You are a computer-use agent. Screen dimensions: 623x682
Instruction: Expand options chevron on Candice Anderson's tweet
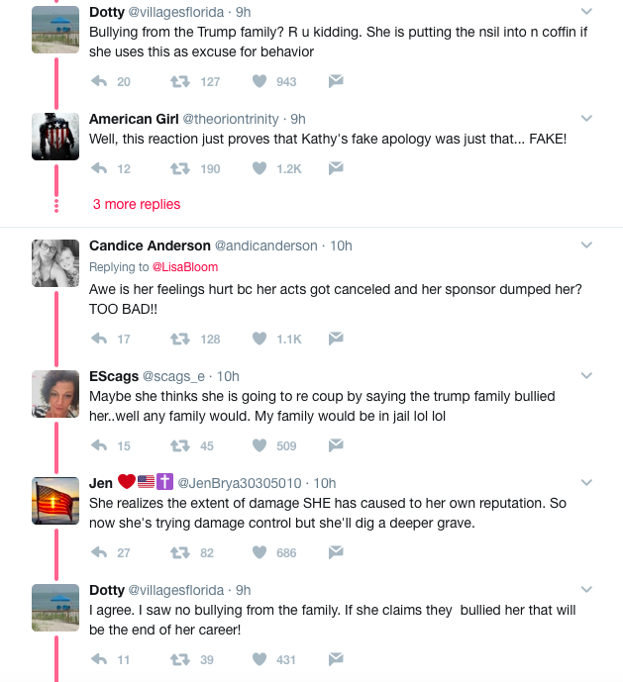tap(586, 244)
